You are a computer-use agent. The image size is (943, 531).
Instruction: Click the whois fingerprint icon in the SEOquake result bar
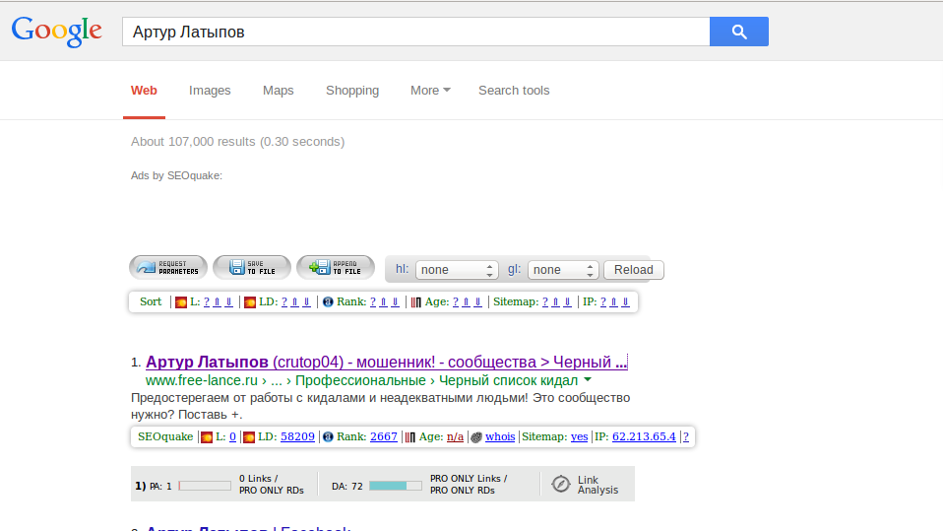pos(476,437)
